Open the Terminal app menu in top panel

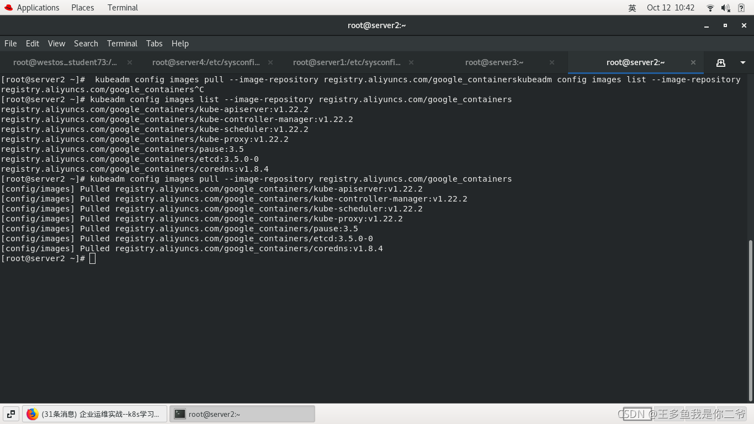pos(123,8)
